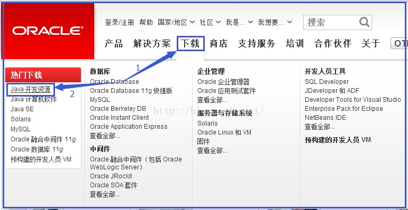Click MySQL under 热门下载
The image size is (408, 210).
coord(21,129)
